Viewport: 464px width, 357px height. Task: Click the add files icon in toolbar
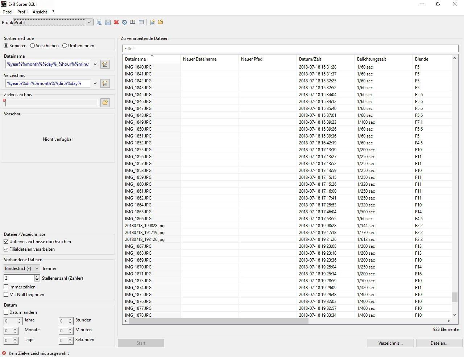point(152,22)
